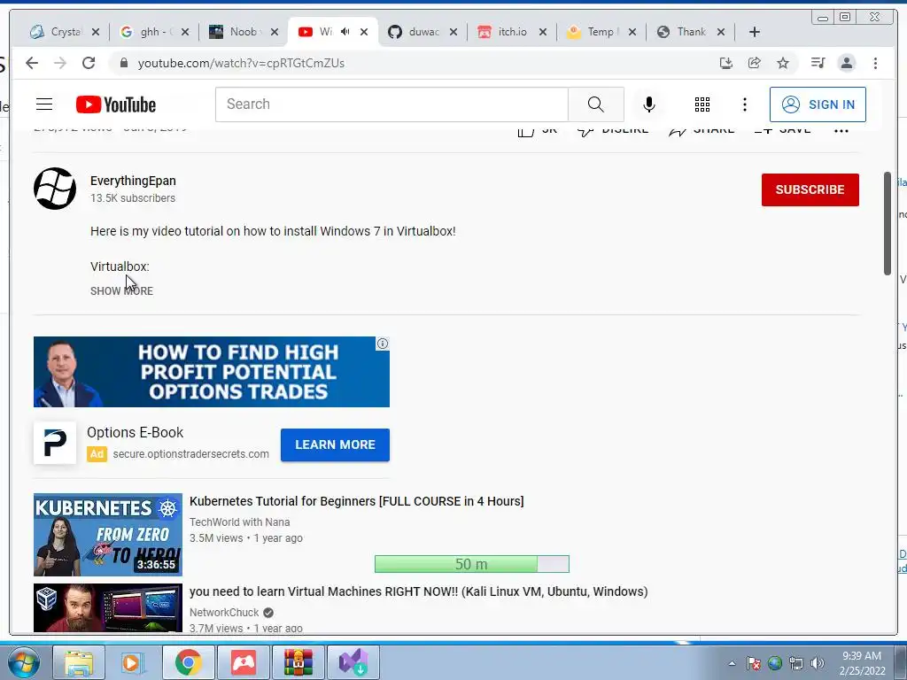The height and width of the screenshot is (680, 907).
Task: Open the clock and date in tray
Action: click(x=862, y=663)
